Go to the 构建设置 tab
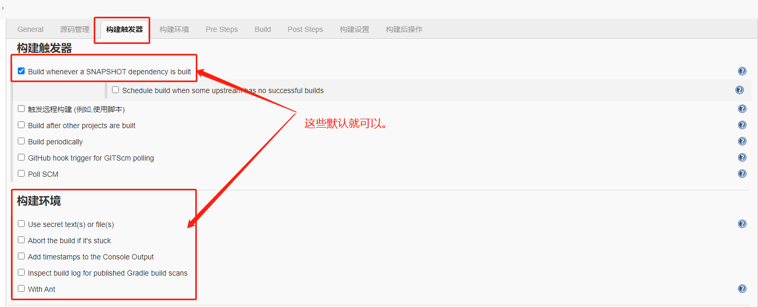The height and width of the screenshot is (307, 758). coord(354,29)
